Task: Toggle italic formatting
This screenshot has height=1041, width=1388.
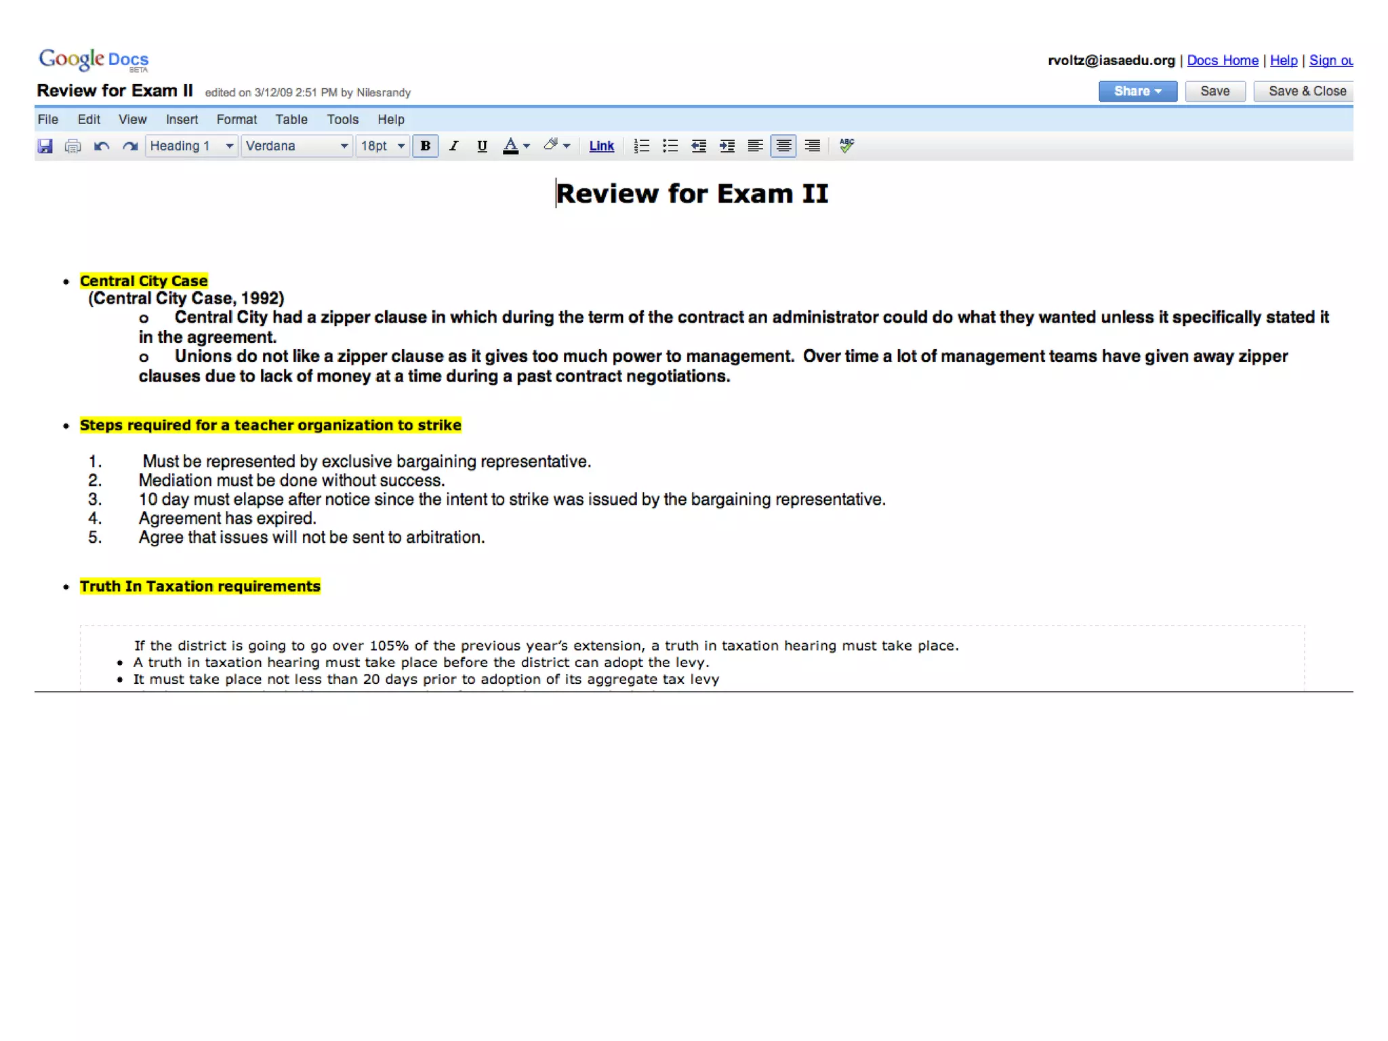Action: [453, 146]
